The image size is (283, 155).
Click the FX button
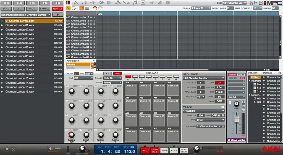108,73
